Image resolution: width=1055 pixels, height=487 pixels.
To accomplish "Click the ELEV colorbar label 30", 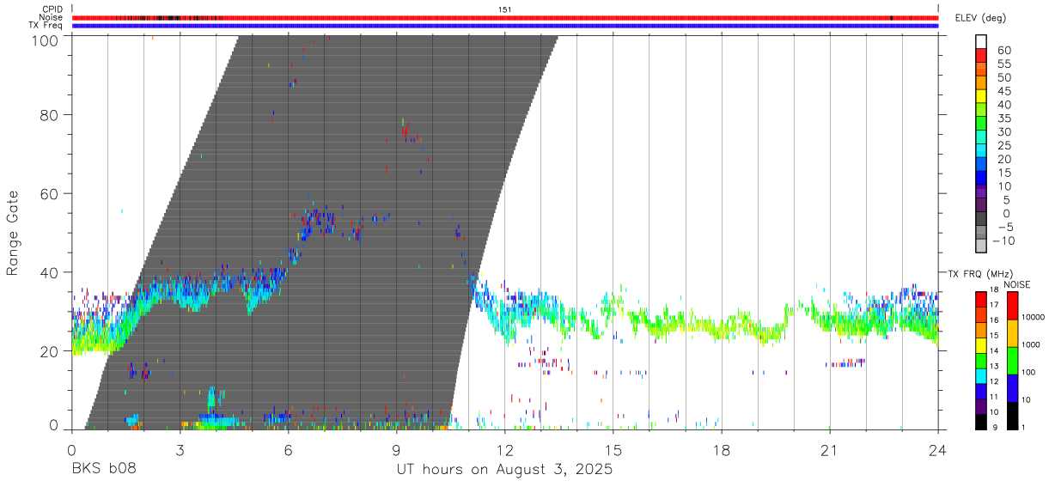I will pyautogui.click(x=1003, y=131).
